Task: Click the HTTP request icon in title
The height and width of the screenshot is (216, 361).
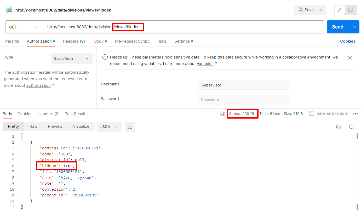Action: tap(9, 10)
